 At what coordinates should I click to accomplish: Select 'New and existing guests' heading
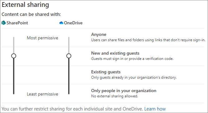click(x=115, y=53)
